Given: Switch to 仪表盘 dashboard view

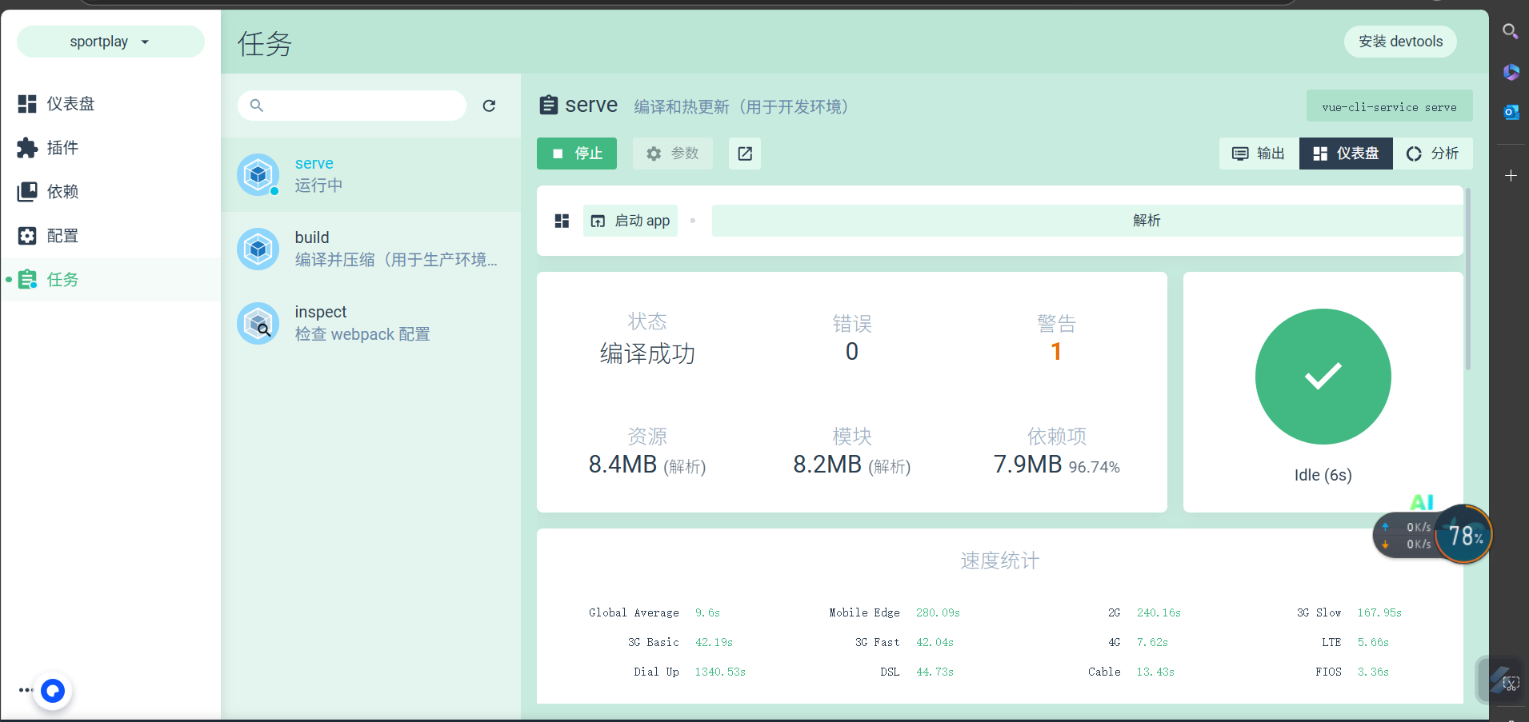Looking at the screenshot, I should click(x=1346, y=154).
